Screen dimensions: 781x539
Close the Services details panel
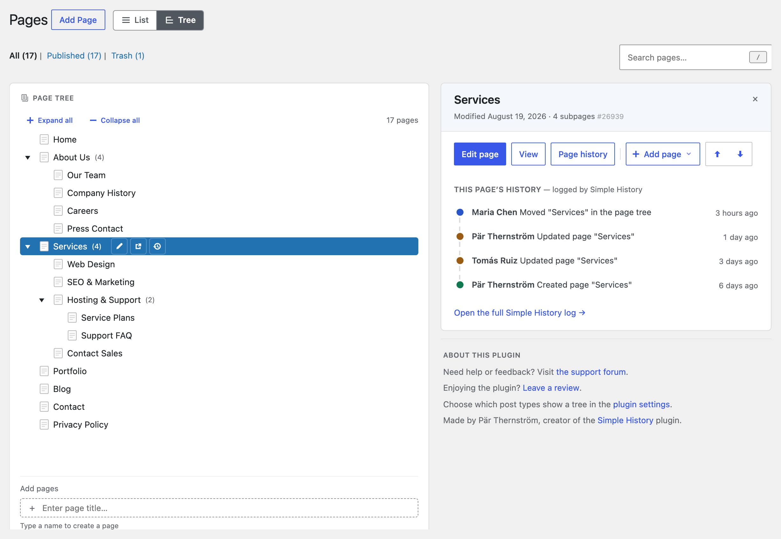pyautogui.click(x=755, y=99)
